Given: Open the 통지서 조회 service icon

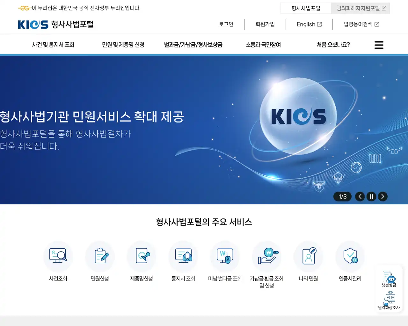Looking at the screenshot, I should click(183, 256).
